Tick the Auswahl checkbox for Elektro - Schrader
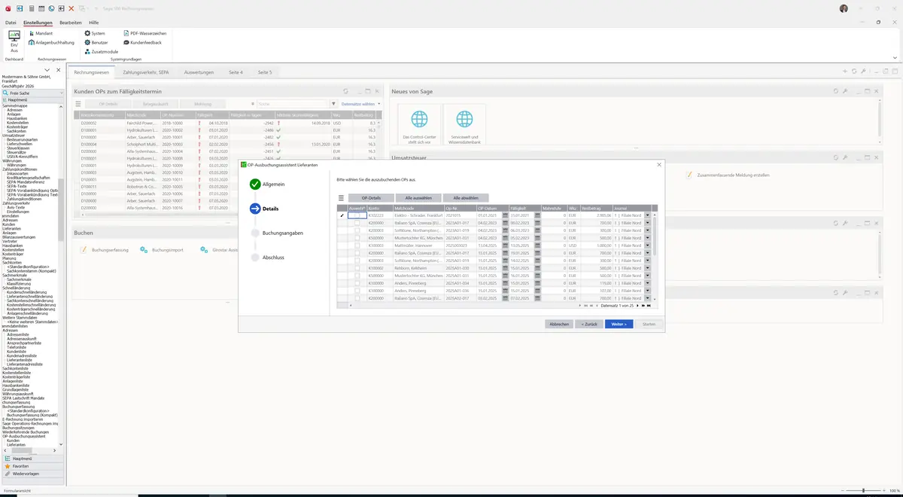The image size is (903, 497). click(357, 215)
